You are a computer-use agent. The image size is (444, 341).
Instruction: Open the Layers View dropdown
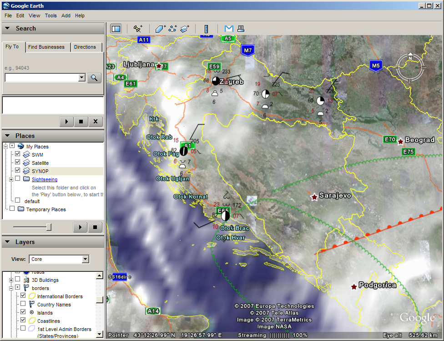pos(85,259)
